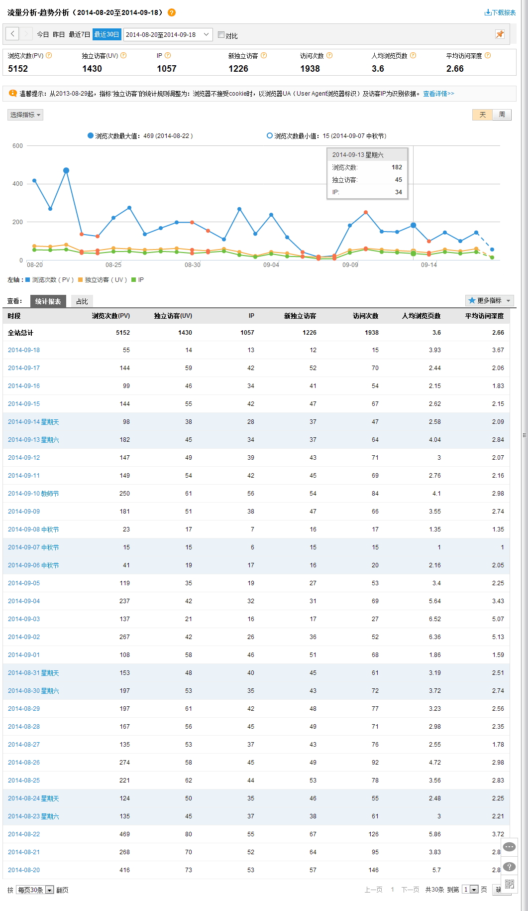Switch chart granularity to 天

pyautogui.click(x=482, y=115)
